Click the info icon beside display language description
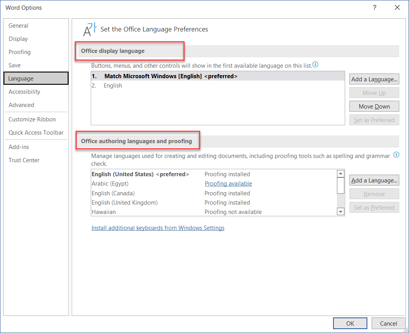 pos(316,64)
